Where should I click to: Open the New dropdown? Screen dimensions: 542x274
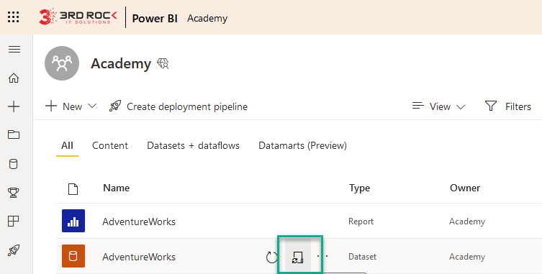point(71,106)
